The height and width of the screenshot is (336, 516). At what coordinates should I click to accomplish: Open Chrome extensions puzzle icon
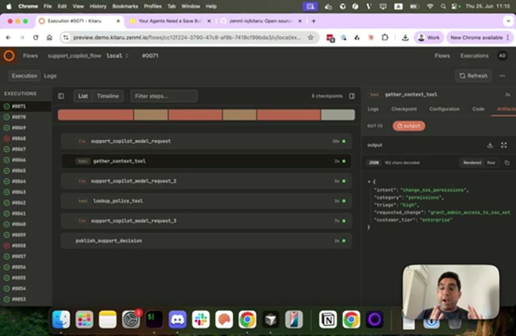click(x=385, y=38)
